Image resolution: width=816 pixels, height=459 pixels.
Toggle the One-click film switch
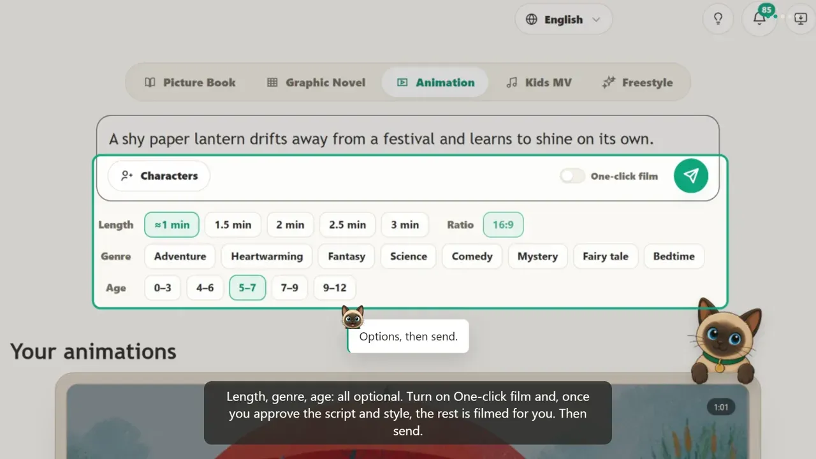pyautogui.click(x=572, y=176)
